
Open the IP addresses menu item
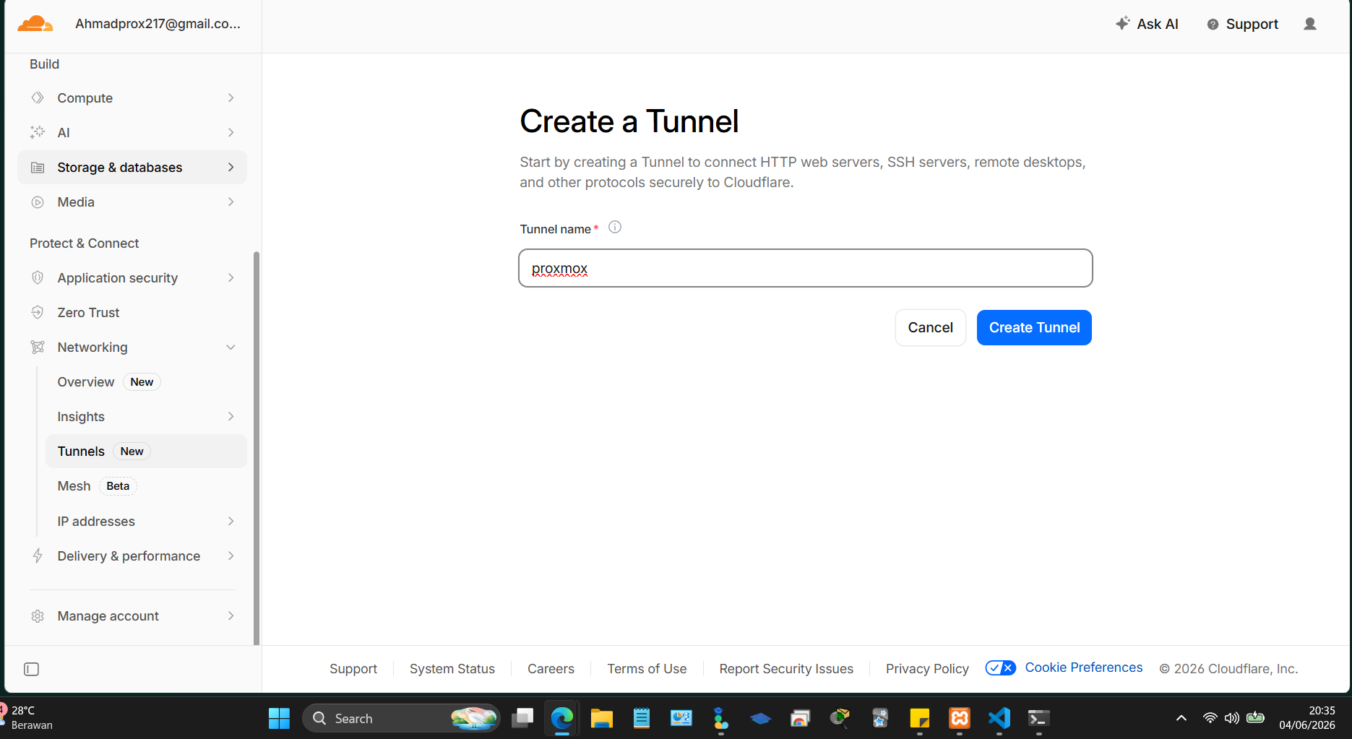(146, 522)
